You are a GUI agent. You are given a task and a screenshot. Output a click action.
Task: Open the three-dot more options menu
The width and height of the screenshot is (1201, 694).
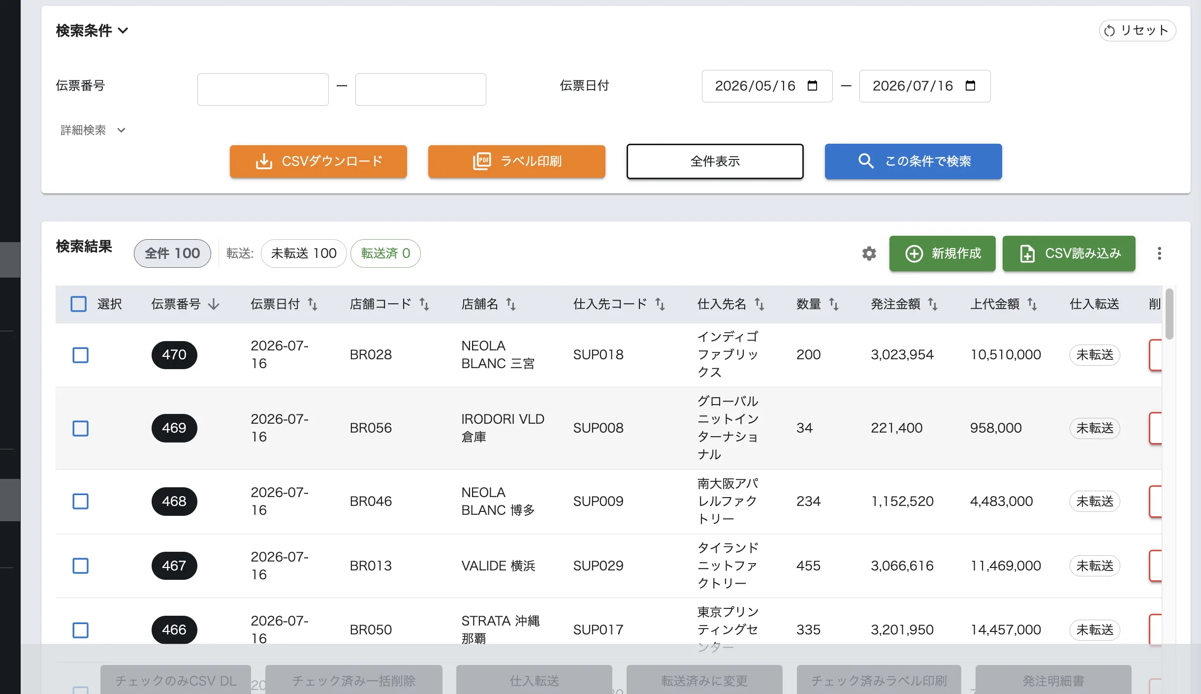1159,253
